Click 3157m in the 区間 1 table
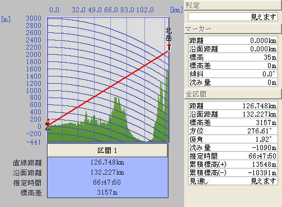 point(107,192)
